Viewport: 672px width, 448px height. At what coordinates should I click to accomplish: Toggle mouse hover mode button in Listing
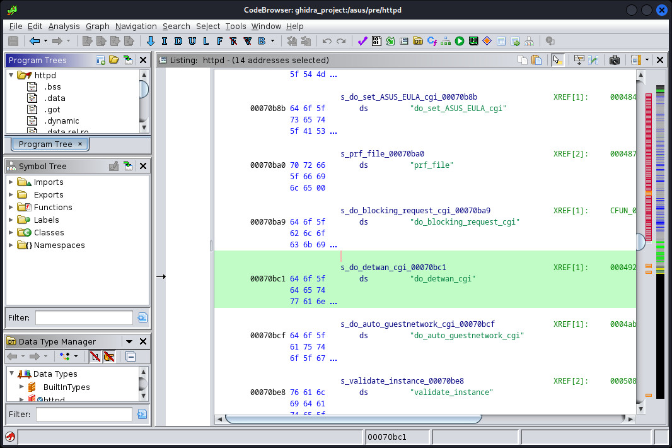pos(557,60)
